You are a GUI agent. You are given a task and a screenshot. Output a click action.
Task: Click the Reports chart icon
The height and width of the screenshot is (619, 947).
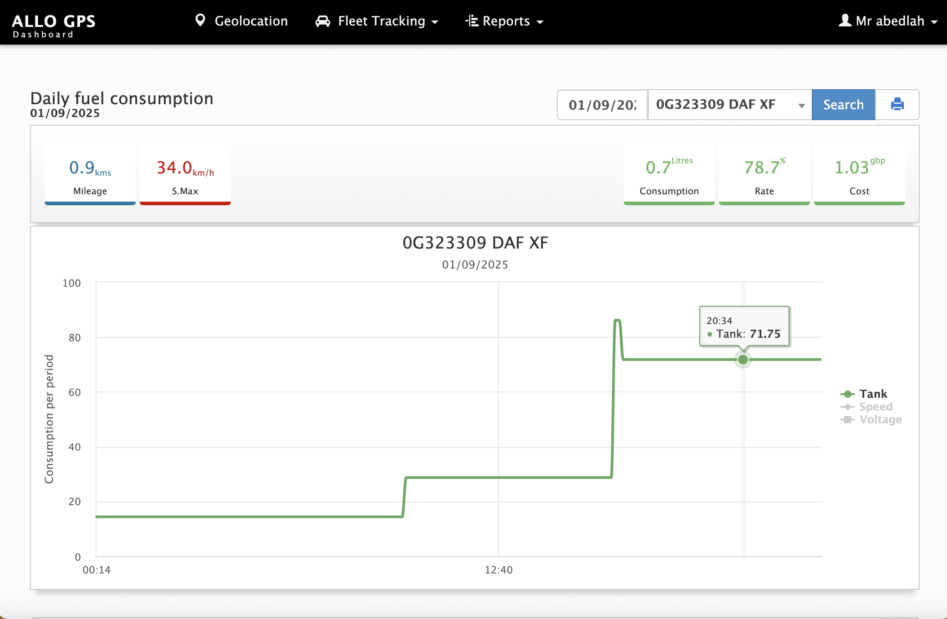click(472, 21)
